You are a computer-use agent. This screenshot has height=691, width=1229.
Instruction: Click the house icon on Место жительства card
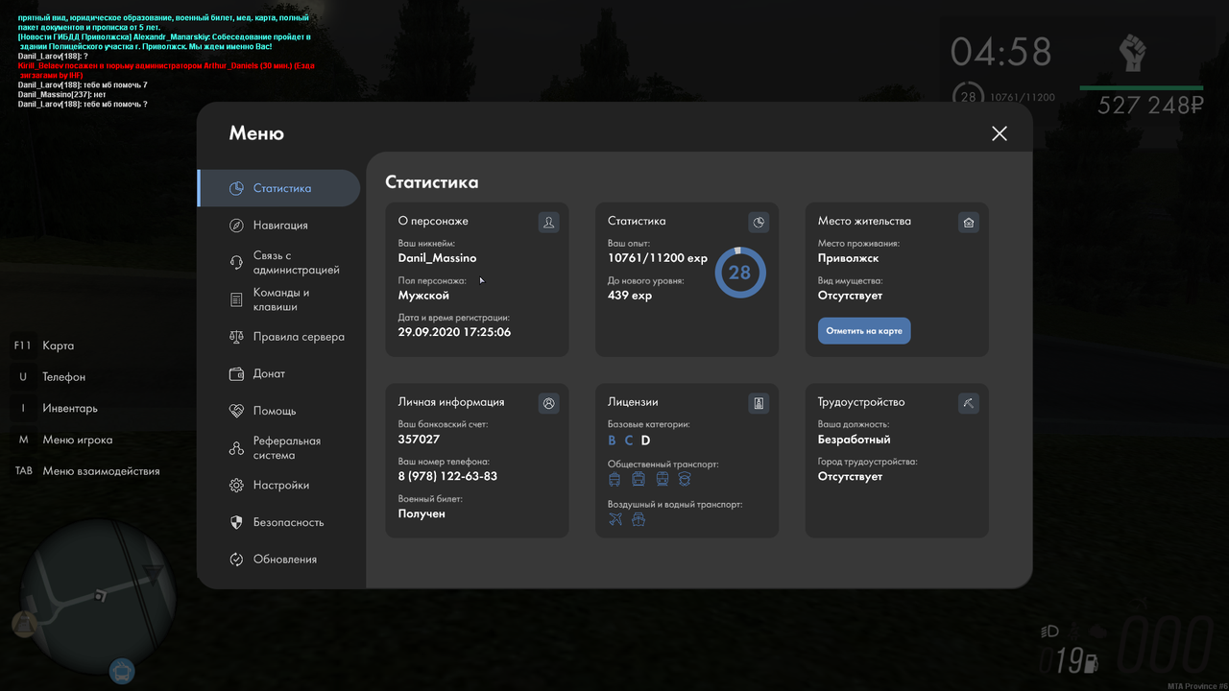click(x=969, y=223)
